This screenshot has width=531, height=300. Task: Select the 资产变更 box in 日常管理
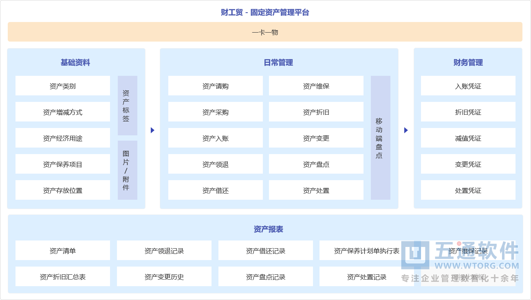316,138
